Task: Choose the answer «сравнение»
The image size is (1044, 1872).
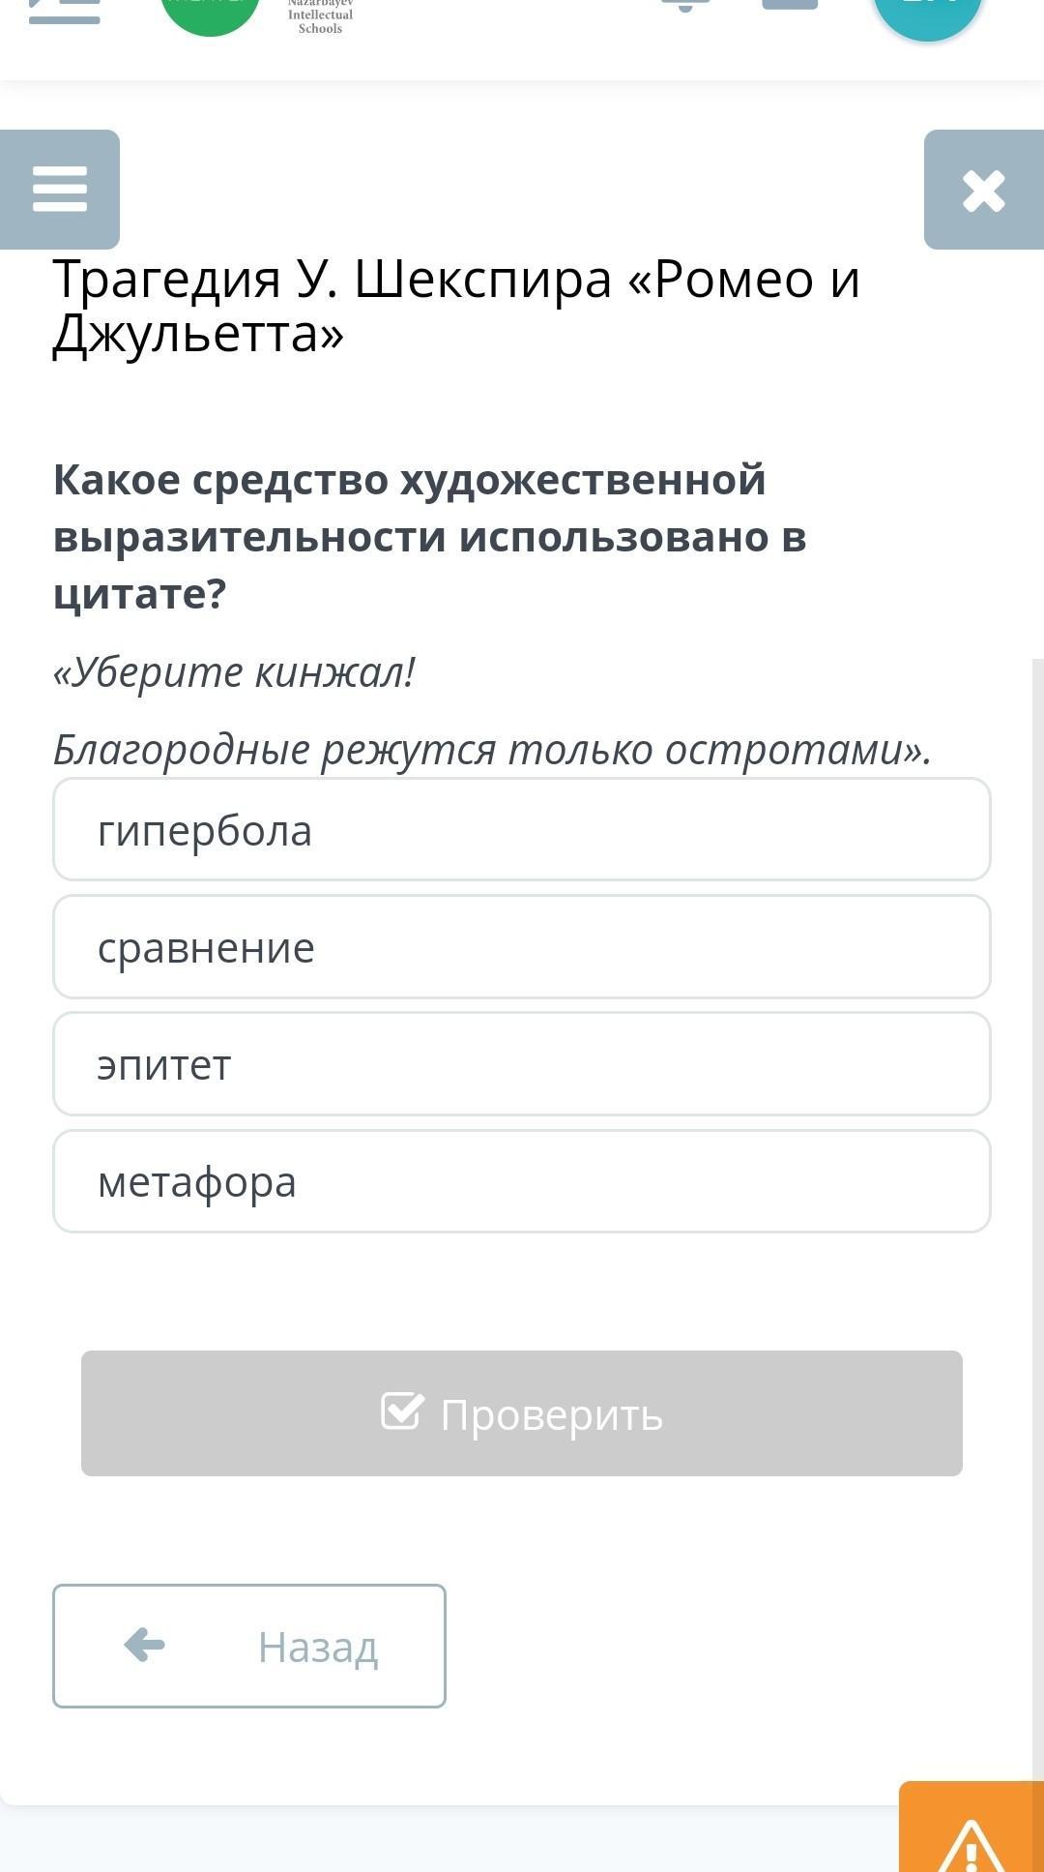Action: click(x=522, y=947)
